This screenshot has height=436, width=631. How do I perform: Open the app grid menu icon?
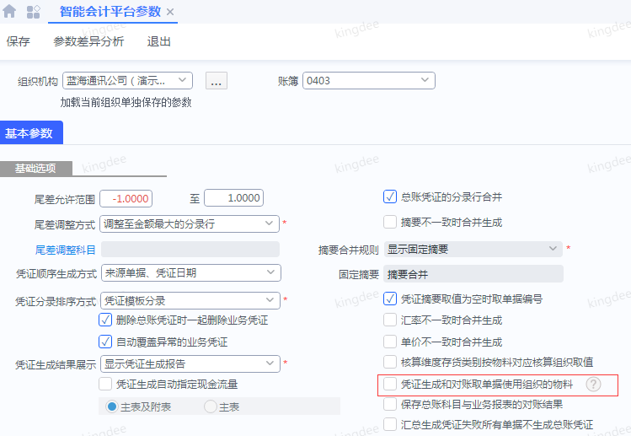coord(34,12)
